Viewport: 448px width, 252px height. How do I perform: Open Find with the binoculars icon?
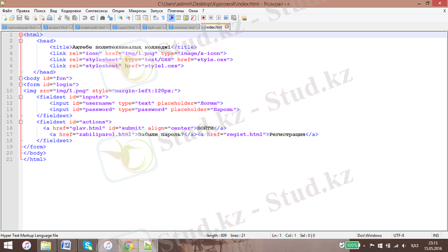[x=102, y=18]
